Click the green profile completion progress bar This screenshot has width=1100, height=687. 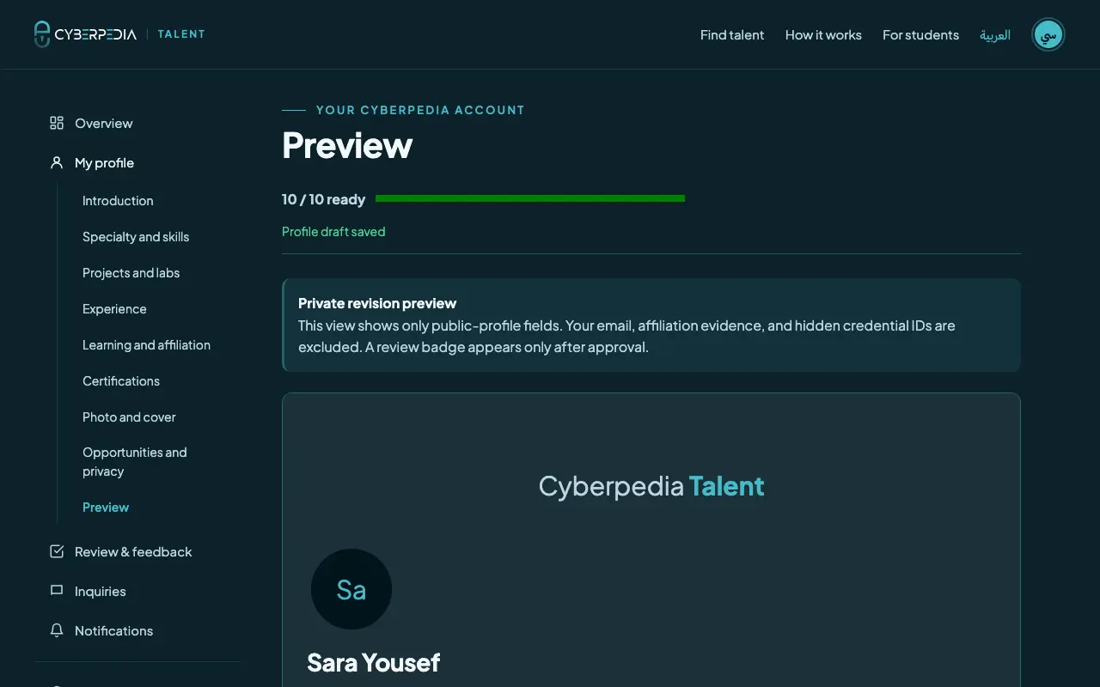(530, 198)
